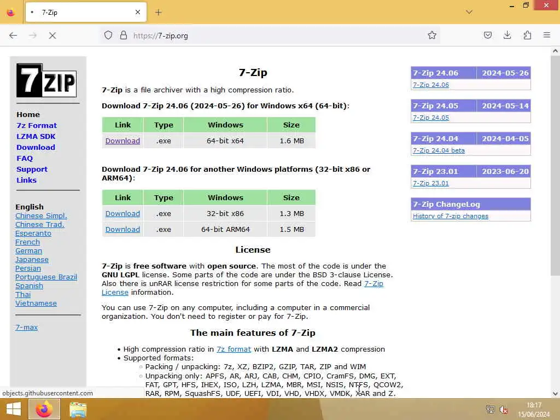Switch language to Spanish
The height and width of the screenshot is (420, 560).
pos(29,286)
